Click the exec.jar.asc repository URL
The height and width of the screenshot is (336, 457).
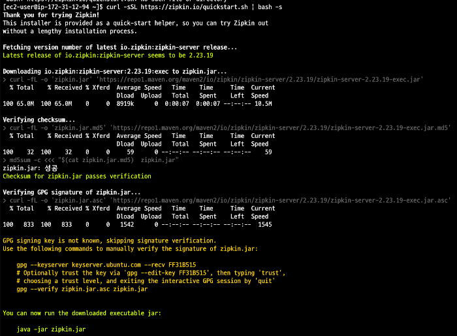pyautogui.click(x=280, y=200)
